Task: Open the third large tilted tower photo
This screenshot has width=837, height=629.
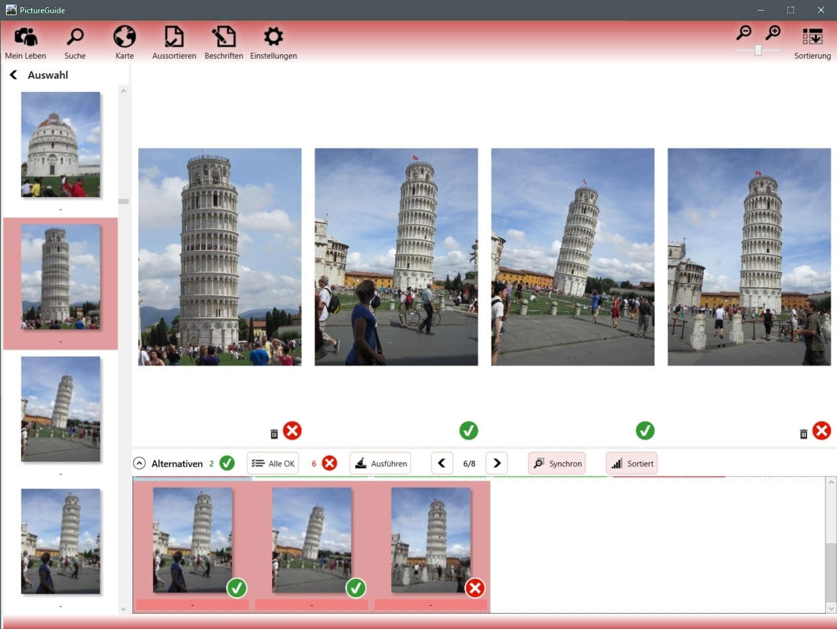Action: point(573,257)
